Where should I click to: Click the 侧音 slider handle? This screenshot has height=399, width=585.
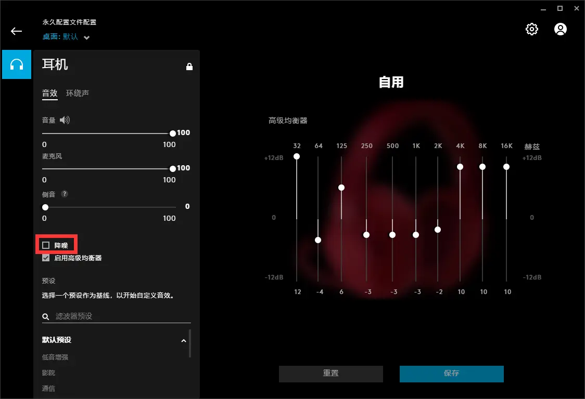[x=45, y=207]
